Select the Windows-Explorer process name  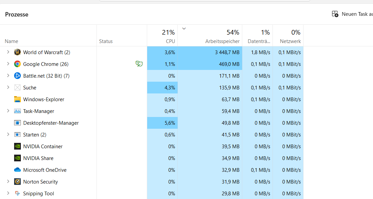click(x=44, y=99)
